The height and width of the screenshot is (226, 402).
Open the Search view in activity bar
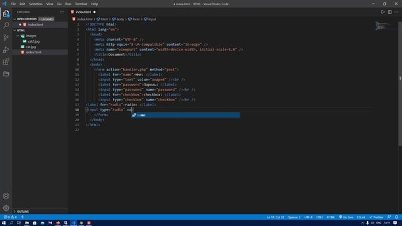[6, 25]
